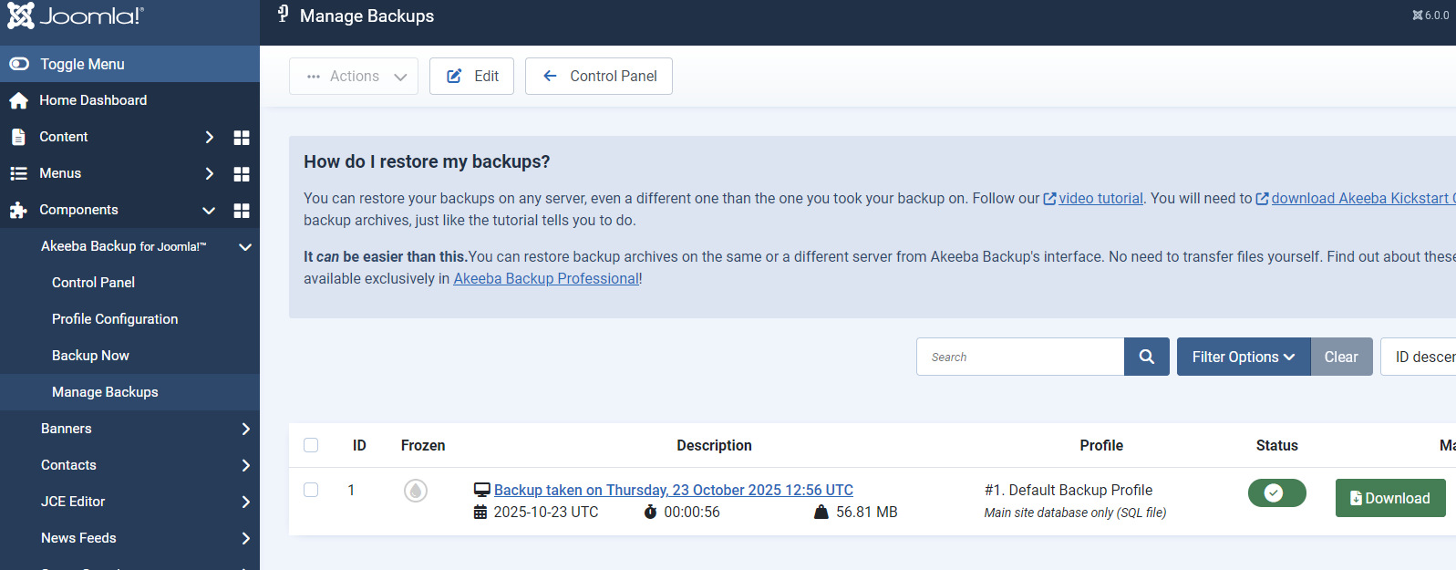Image resolution: width=1456 pixels, height=570 pixels.
Task: Click '#1. Default Backup Profile' text
Action: (x=1069, y=490)
